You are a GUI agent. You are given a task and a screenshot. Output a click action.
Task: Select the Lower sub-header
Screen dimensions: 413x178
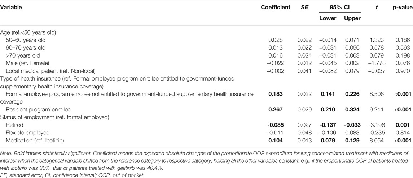pos(328,18)
